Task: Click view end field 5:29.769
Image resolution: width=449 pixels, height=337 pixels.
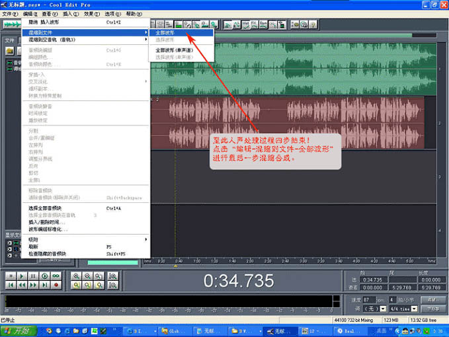Action: [403, 287]
